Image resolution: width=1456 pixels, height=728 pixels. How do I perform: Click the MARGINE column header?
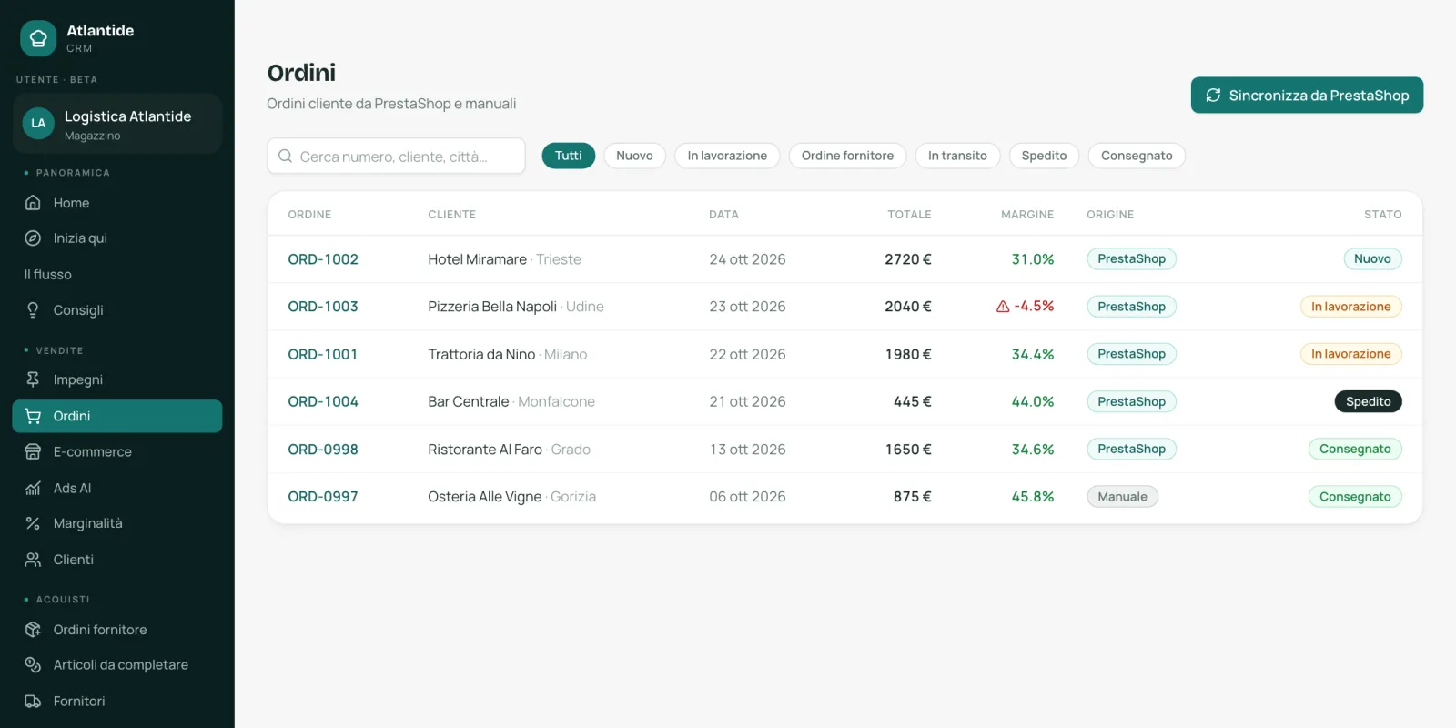point(1027,215)
